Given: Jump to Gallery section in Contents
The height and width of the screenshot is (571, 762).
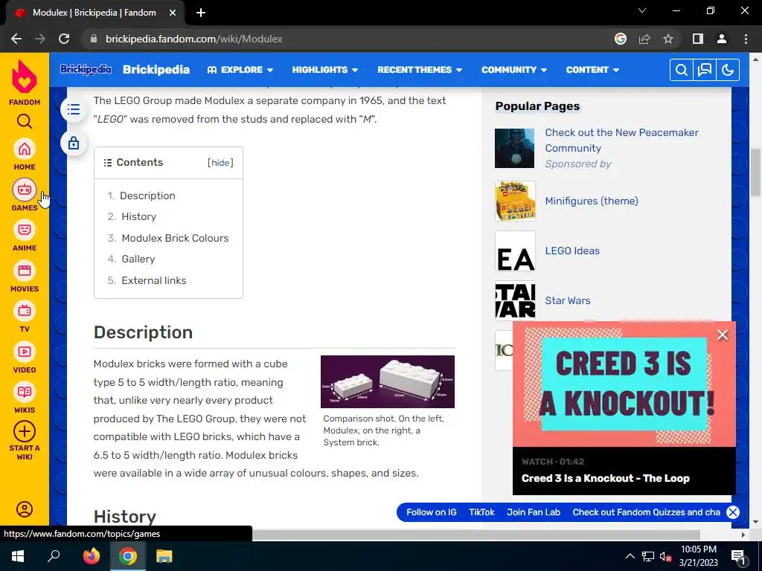Looking at the screenshot, I should 138,259.
